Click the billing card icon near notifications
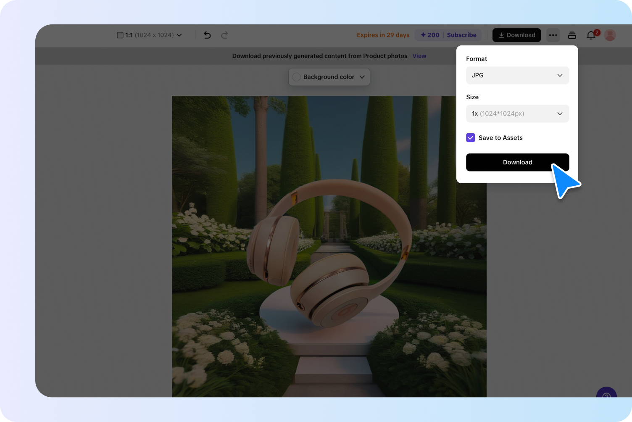Image resolution: width=632 pixels, height=422 pixels. pos(572,35)
